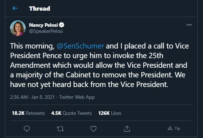Retweet using the arrows icon
This screenshot has height=138, width=203.
(60, 129)
